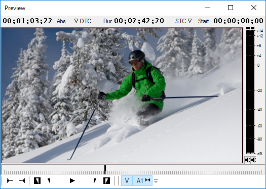Toggle the V video track

tap(127, 181)
